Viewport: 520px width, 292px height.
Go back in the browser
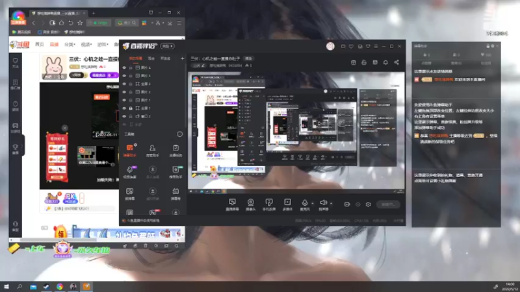click(x=34, y=23)
